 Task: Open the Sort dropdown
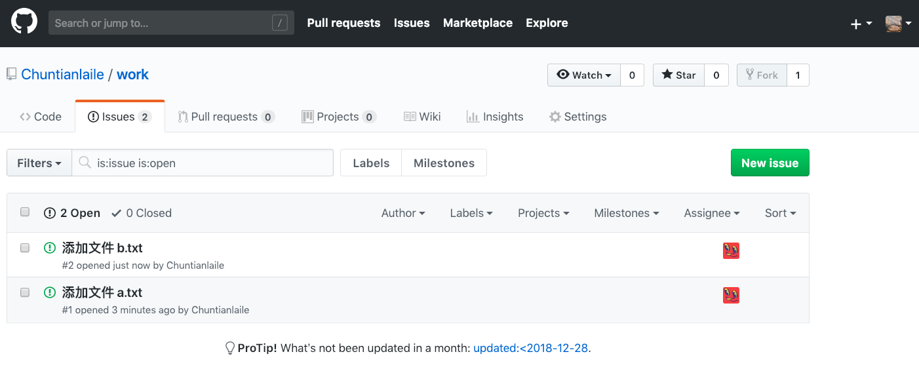tap(780, 213)
